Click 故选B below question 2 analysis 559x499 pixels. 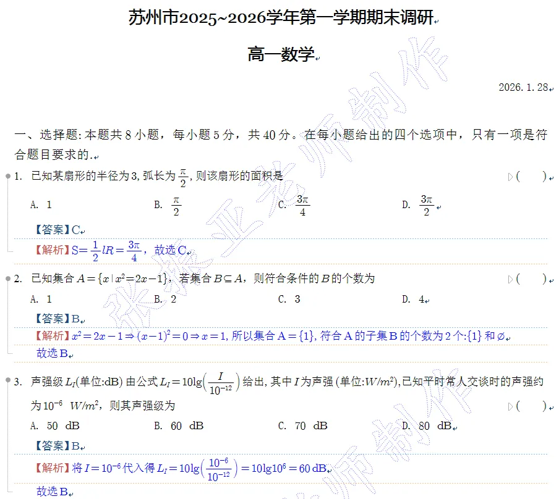pyautogui.click(x=53, y=353)
